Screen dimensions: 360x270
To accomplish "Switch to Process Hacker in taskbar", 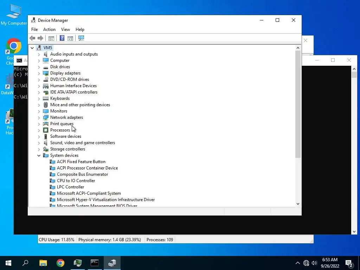I will pos(78,263).
